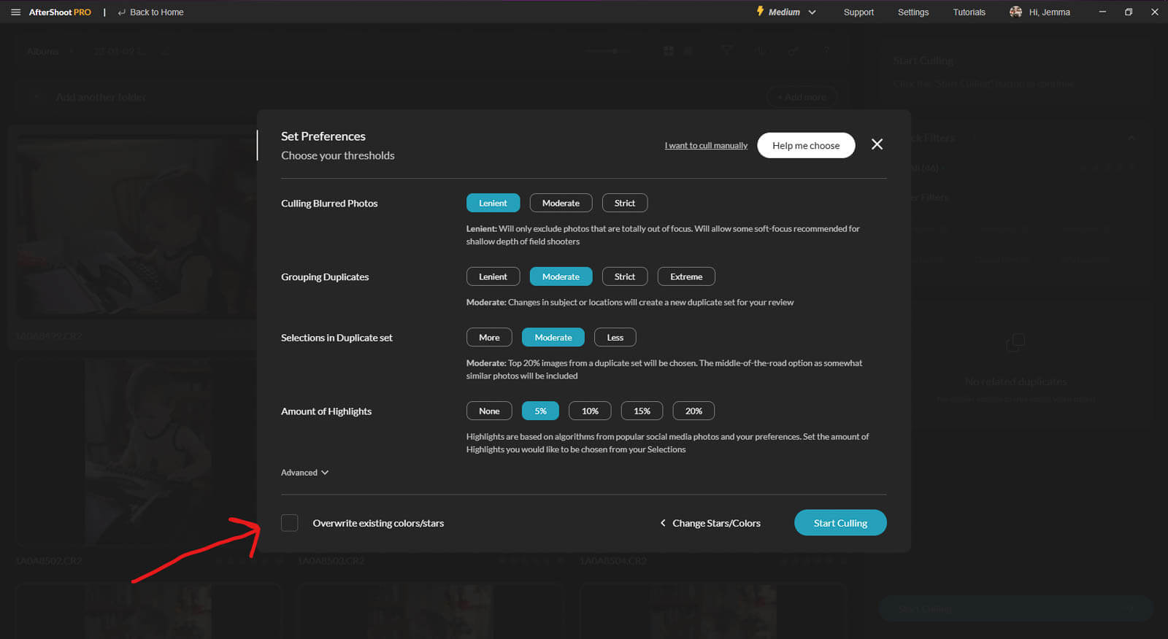Open the Settings menu item

point(912,12)
